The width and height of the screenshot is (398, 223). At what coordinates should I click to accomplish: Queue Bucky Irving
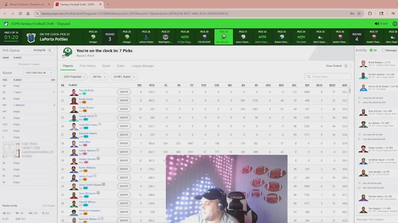[x=124, y=100]
